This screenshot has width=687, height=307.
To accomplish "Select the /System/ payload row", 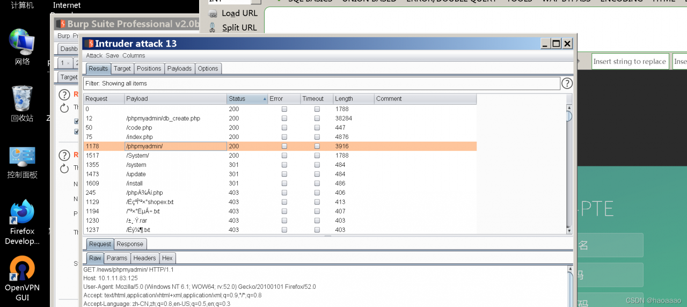I will pos(280,156).
